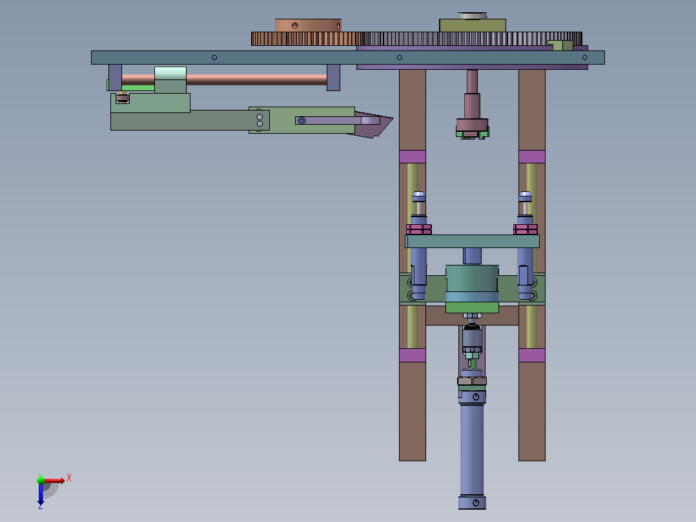The image size is (696, 522).
Task: Select the large gray toothed gear
Action: coord(473,39)
